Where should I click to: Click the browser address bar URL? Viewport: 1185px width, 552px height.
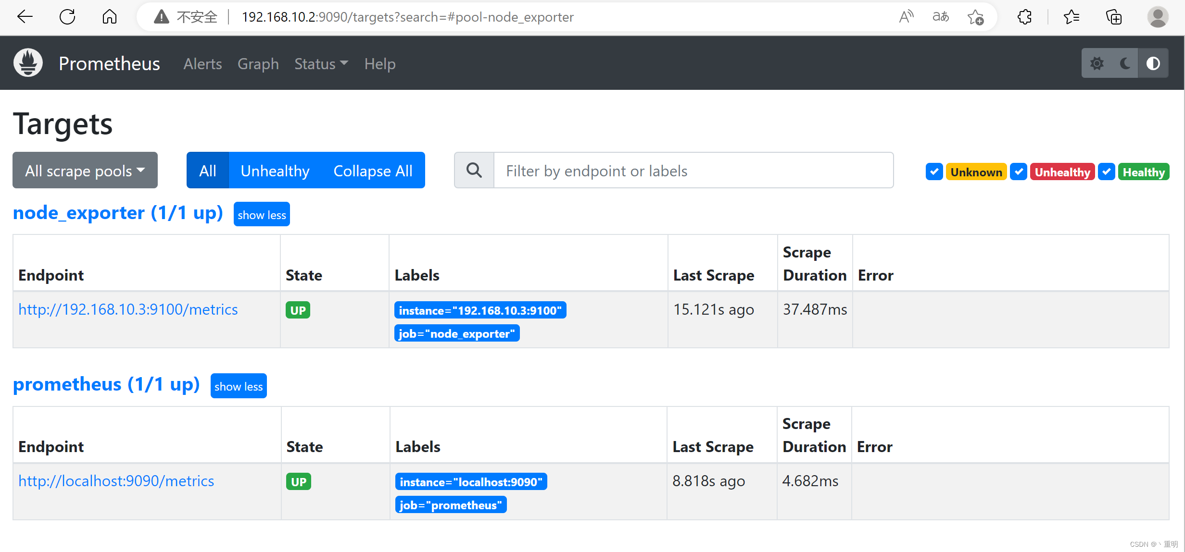[x=408, y=17]
